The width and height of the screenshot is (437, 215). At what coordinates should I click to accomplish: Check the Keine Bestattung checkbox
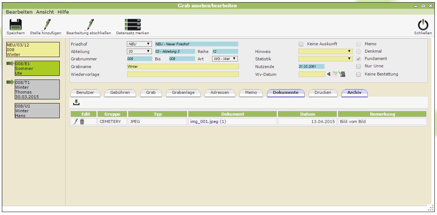358,74
